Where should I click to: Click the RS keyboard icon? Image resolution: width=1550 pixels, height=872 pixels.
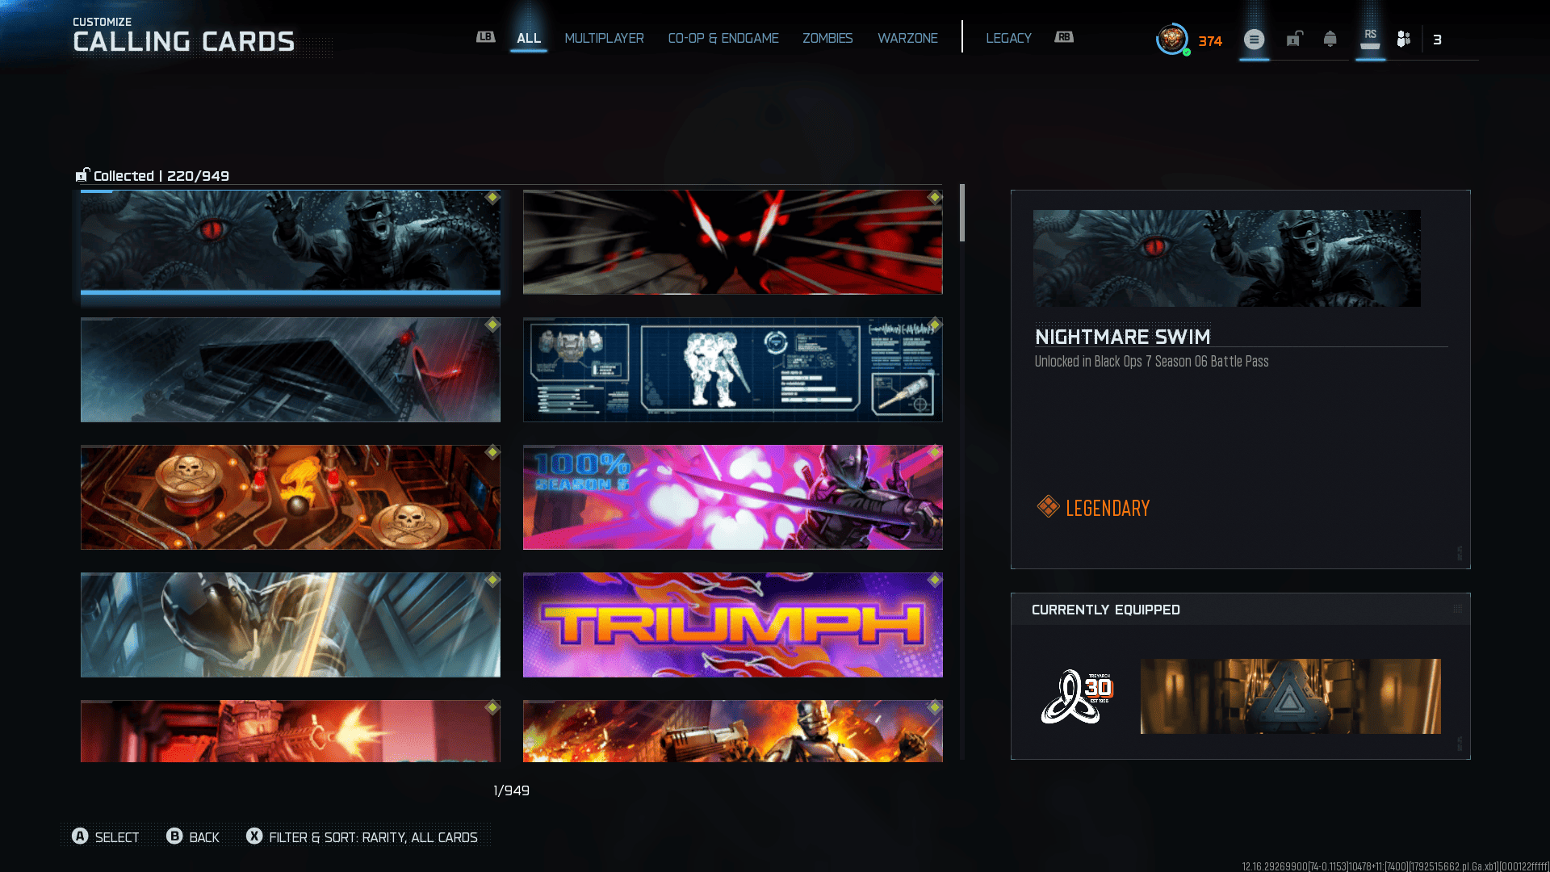[x=1370, y=39]
